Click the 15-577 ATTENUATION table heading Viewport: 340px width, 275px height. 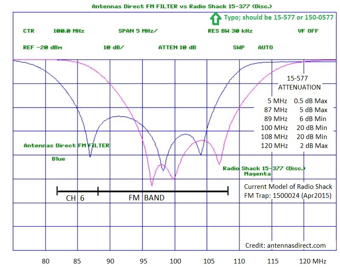pyautogui.click(x=299, y=83)
